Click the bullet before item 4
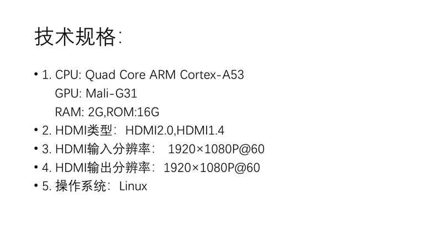This screenshot has height=249, width=442. [x=36, y=168]
